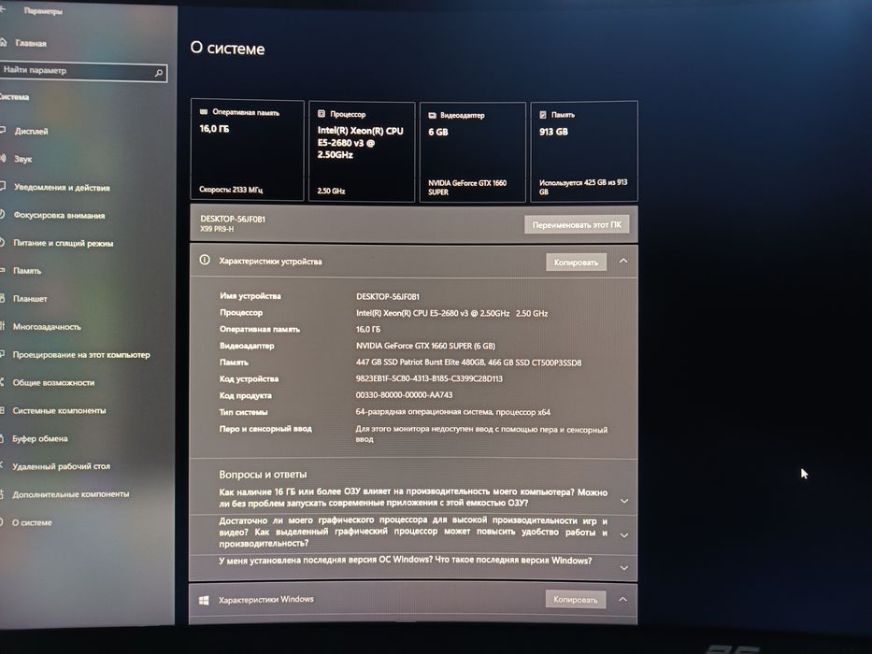Image resolution: width=872 pixels, height=654 pixels.
Task: Click Код продукта value 00330-80000-00000-AA743
Action: [x=405, y=395]
